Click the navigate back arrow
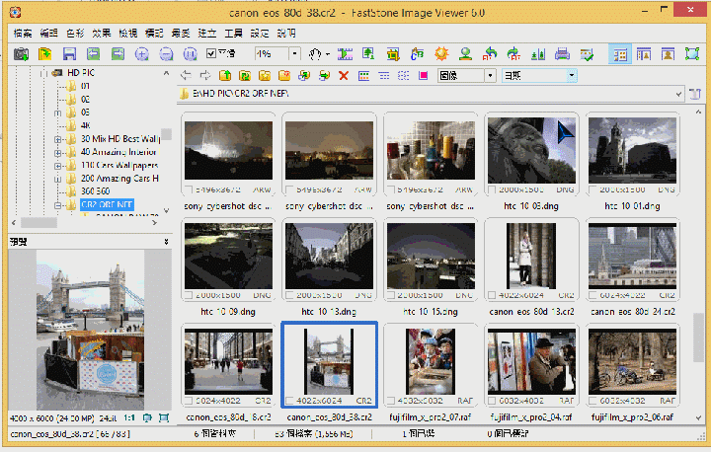Image resolution: width=711 pixels, height=452 pixels. point(186,76)
